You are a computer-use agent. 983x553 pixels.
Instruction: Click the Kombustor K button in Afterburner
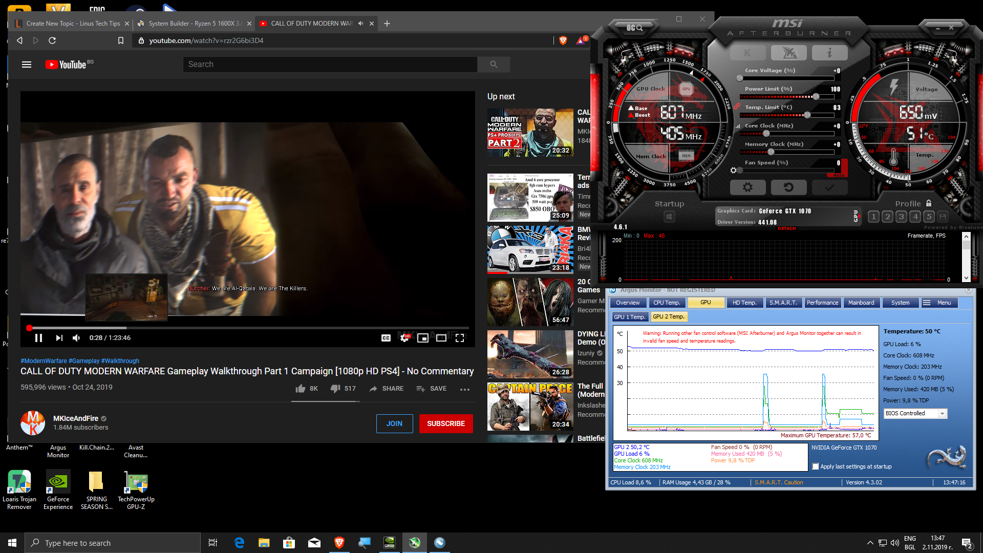(747, 53)
